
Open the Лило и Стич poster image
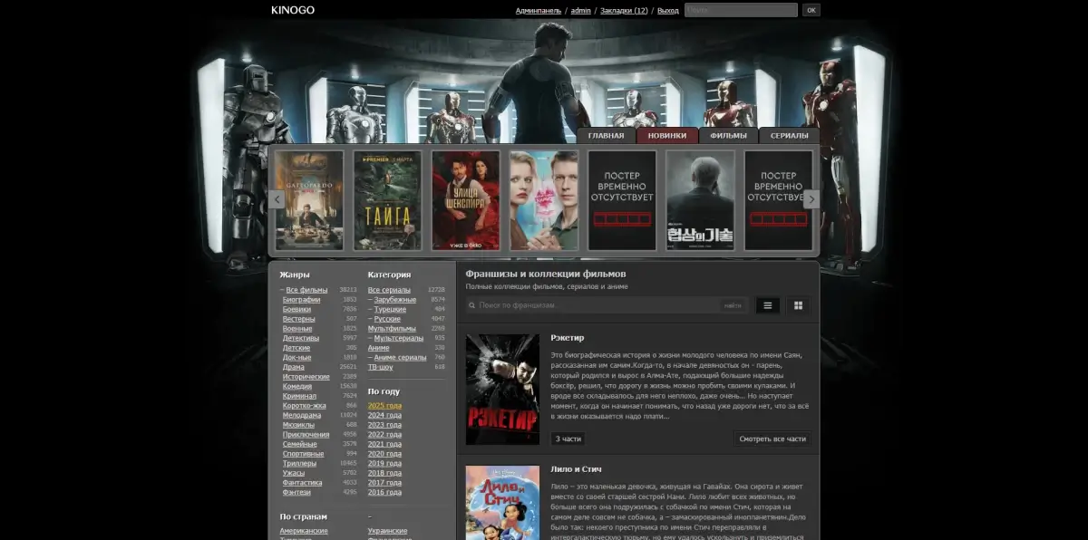click(502, 503)
